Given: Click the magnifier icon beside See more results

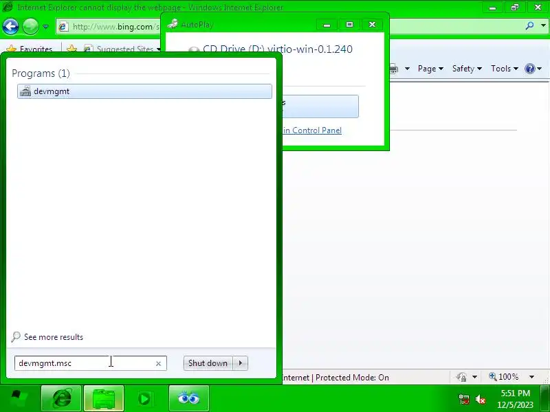Looking at the screenshot, I should click(x=16, y=337).
